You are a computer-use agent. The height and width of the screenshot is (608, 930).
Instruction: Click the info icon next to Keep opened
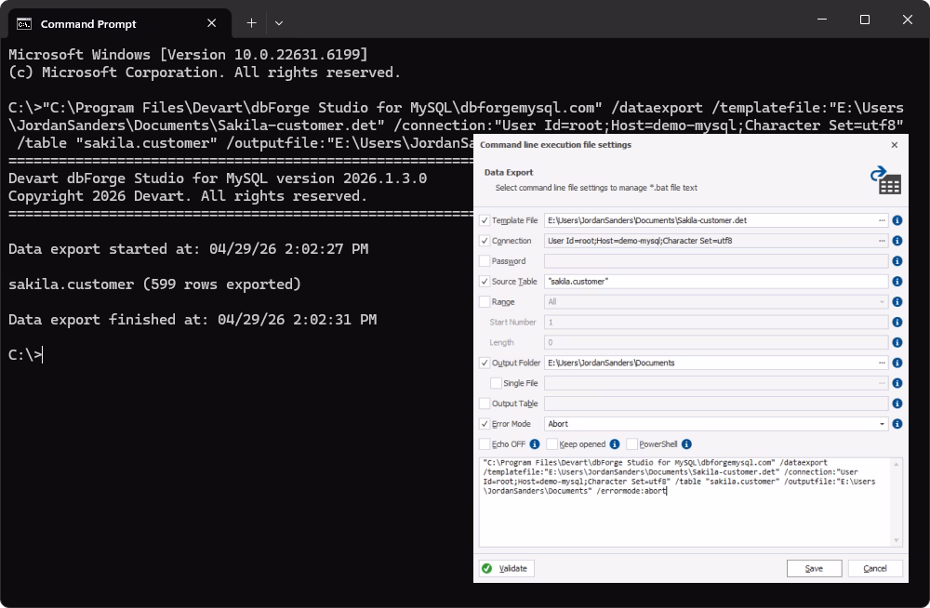coord(615,443)
